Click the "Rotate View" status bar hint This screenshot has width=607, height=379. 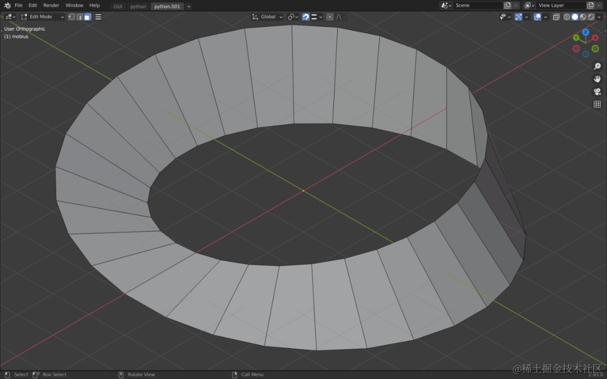click(x=141, y=375)
